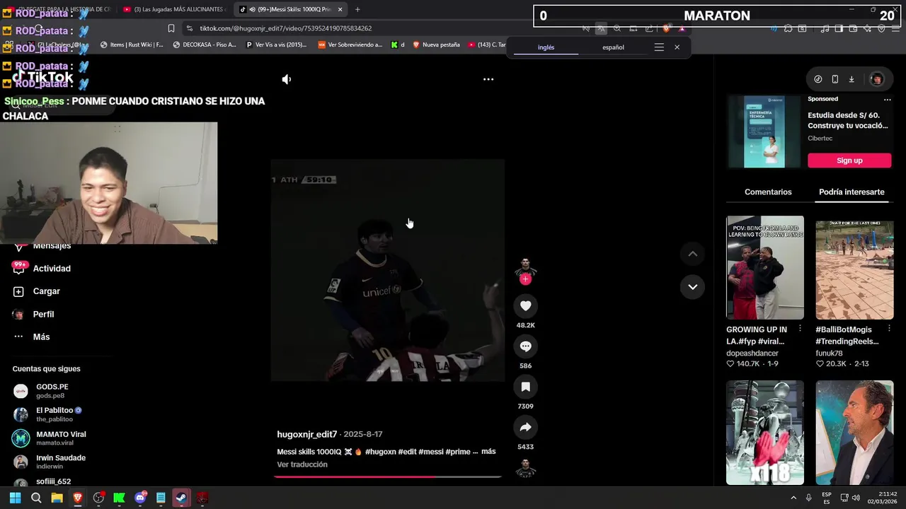Open the three-dot options menu on the video
This screenshot has height=509, width=906.
[x=488, y=79]
